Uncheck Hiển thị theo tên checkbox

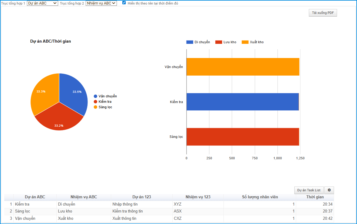pos(124,3)
